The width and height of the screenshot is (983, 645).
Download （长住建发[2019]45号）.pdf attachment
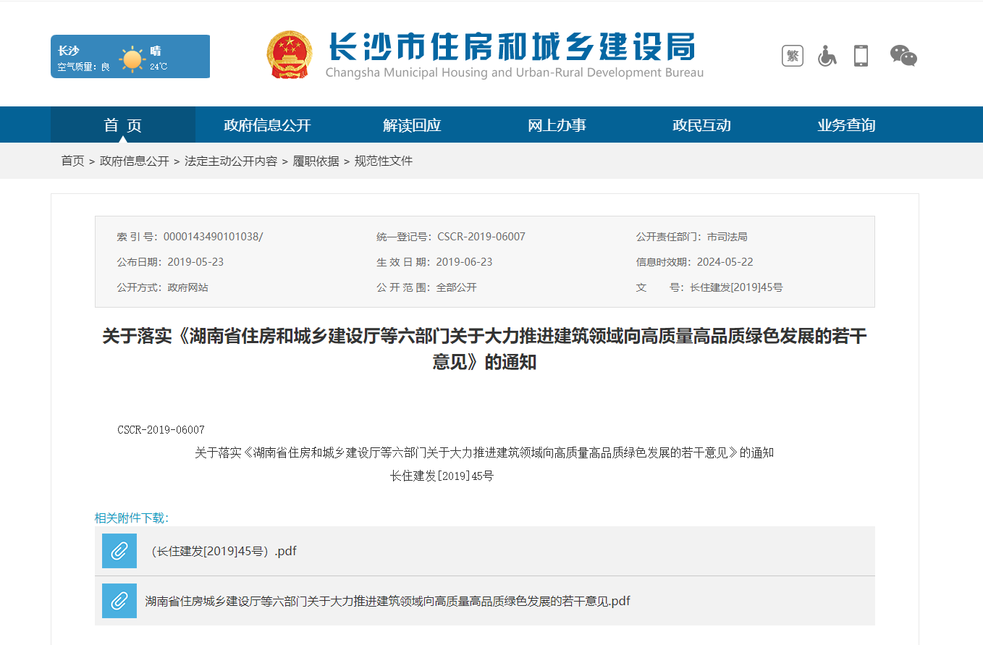tap(223, 551)
